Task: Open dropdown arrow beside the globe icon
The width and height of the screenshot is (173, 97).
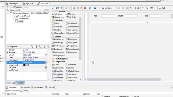Action: click(98, 8)
